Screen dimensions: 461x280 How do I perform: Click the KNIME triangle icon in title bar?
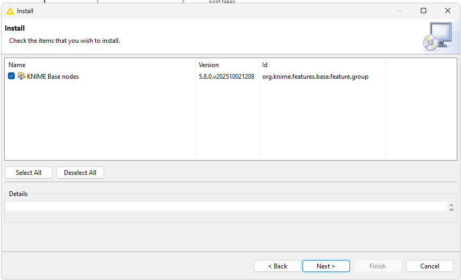tap(10, 11)
